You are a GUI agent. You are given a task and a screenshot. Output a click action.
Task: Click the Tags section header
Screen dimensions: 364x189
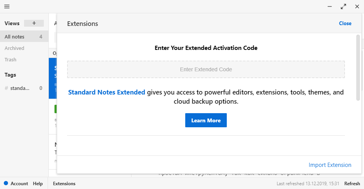10,75
